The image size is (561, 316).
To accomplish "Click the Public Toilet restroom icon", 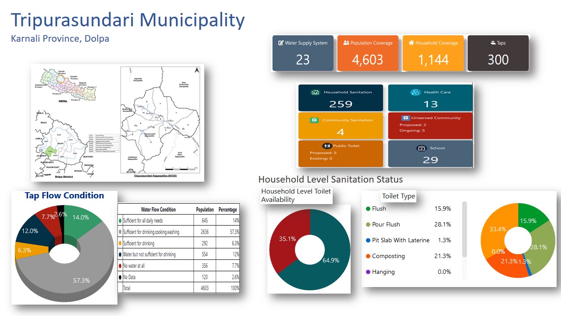I will 327,146.
